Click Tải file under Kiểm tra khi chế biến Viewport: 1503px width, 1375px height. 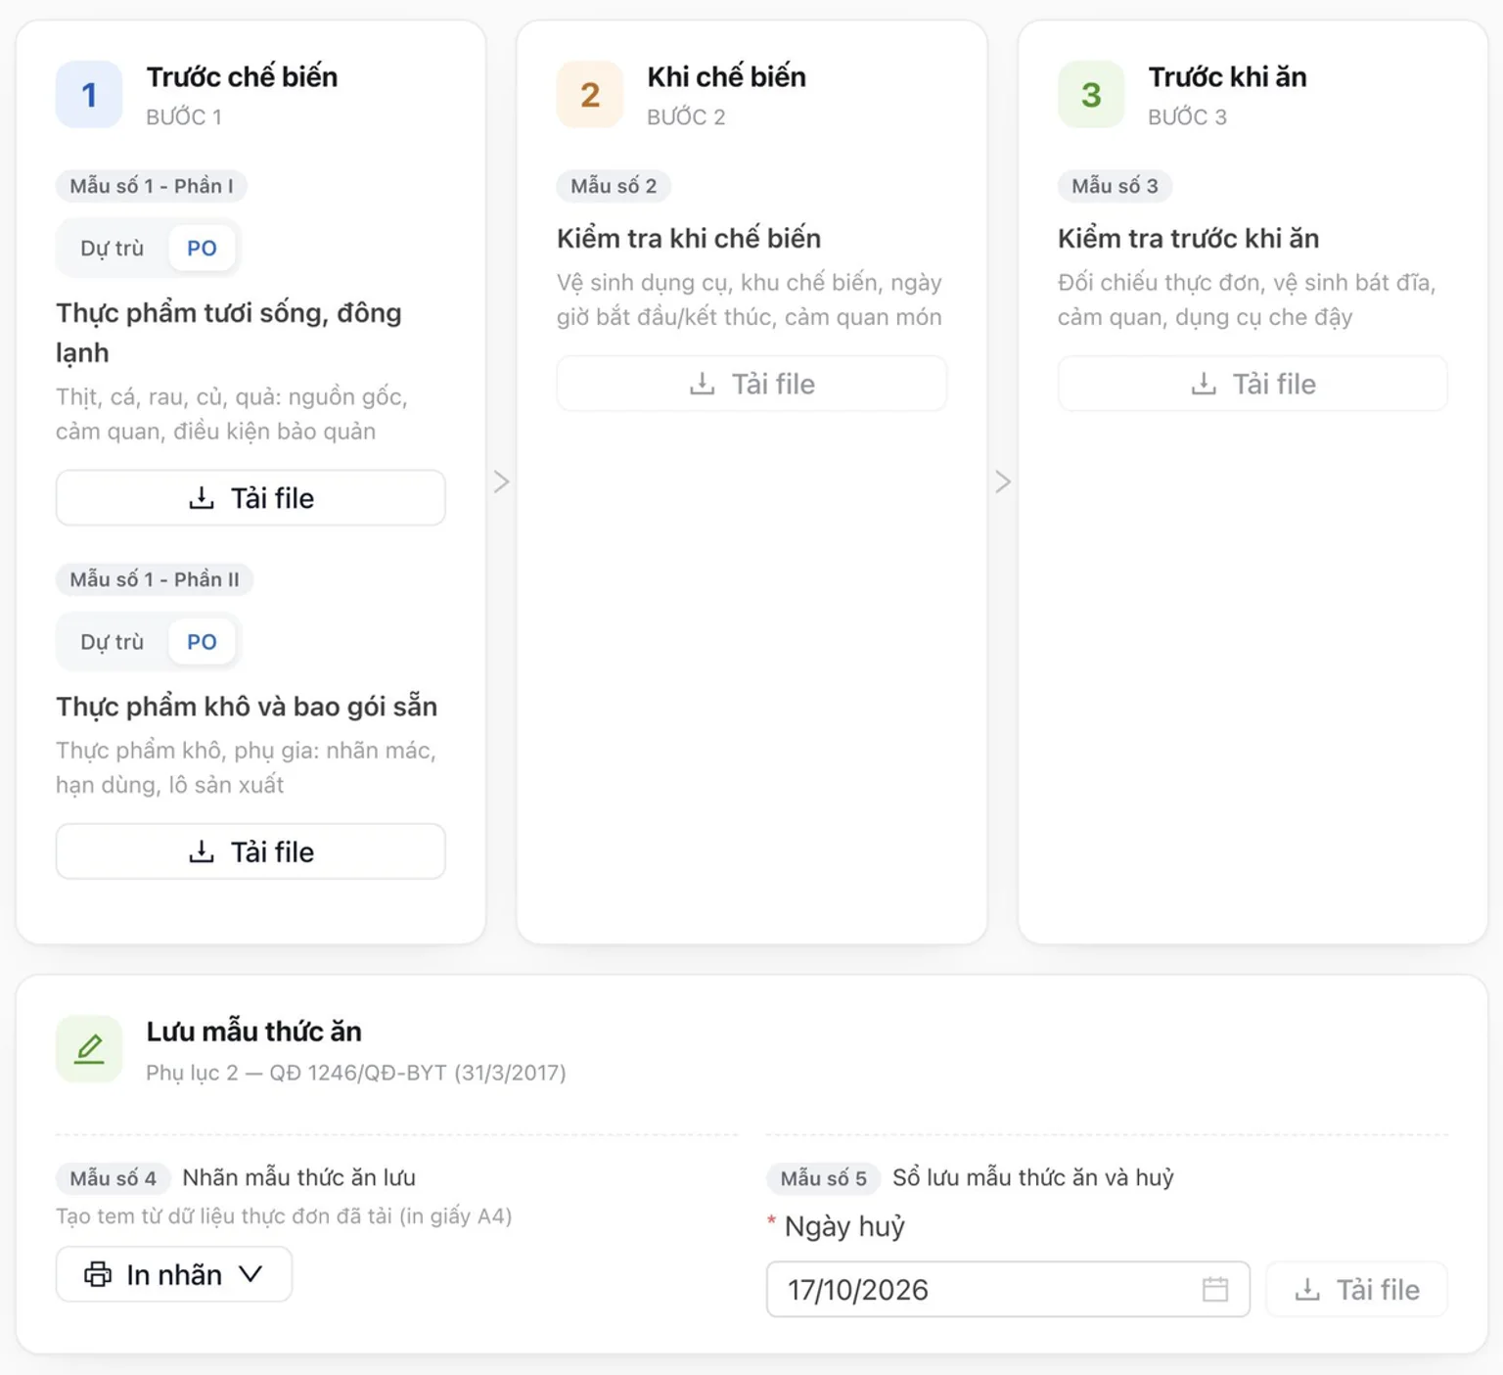pos(751,384)
